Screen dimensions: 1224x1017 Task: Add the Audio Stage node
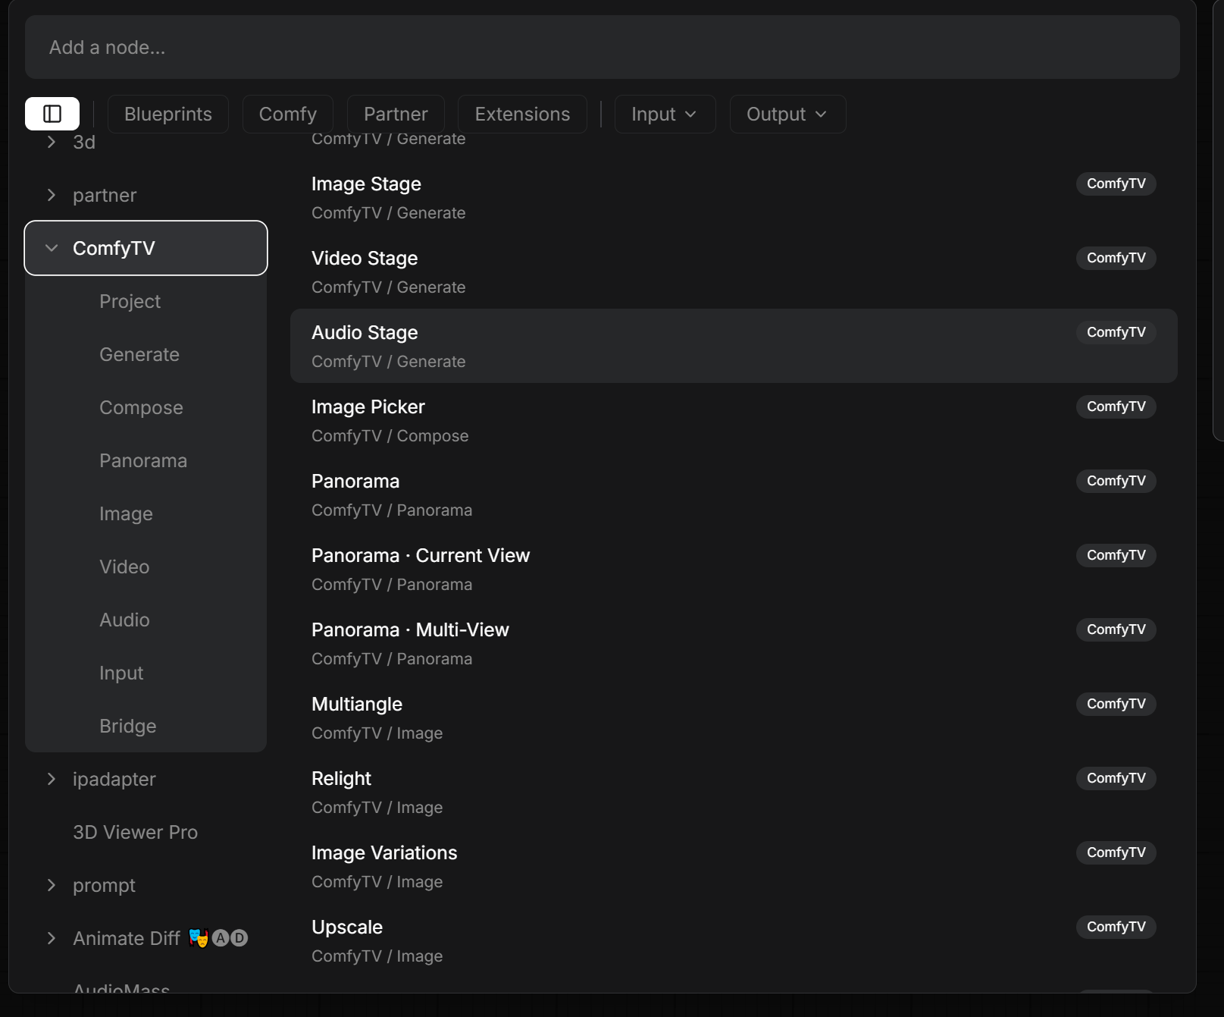734,346
